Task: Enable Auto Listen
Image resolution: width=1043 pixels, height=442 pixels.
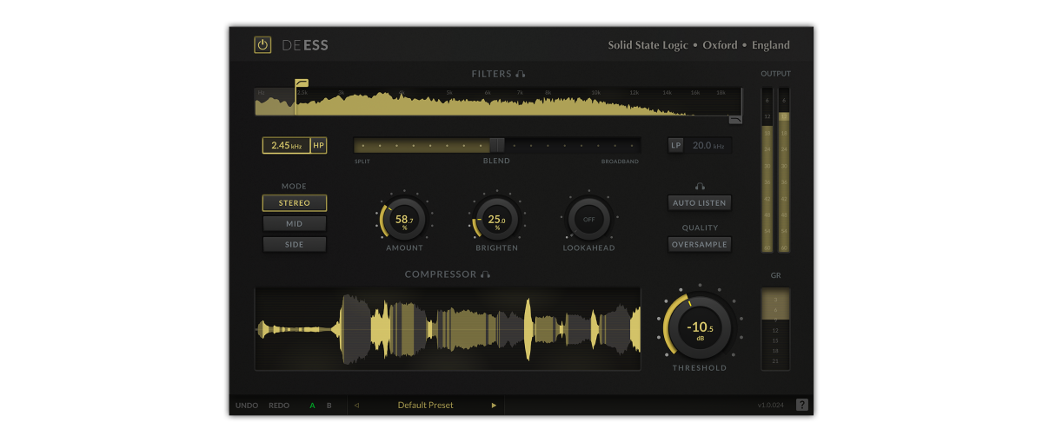Action: click(x=700, y=203)
